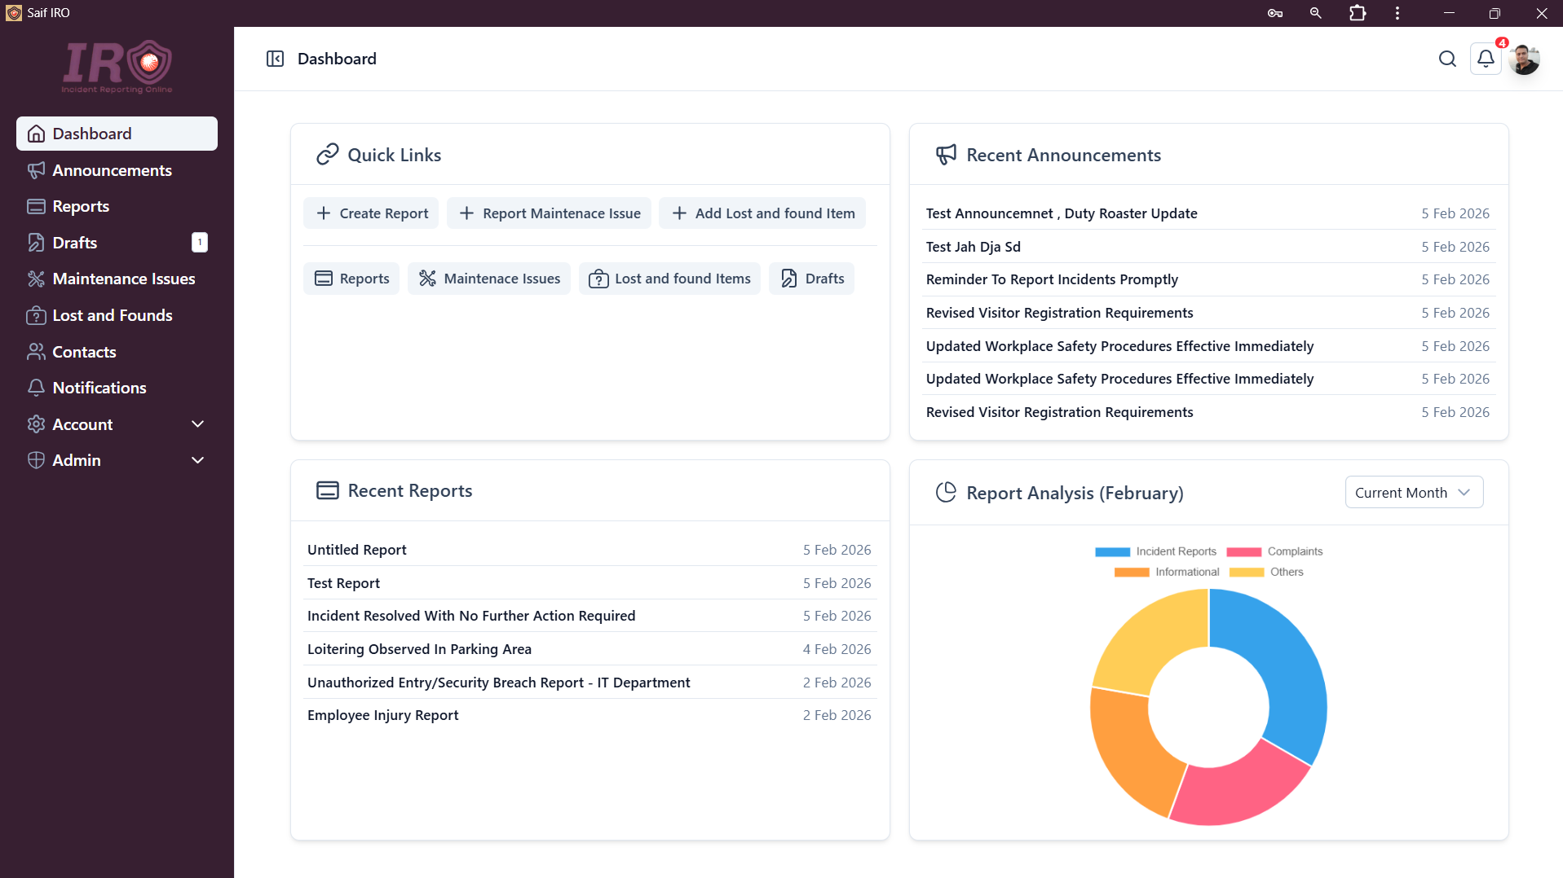Open the notifications bell icon
This screenshot has height=878, width=1563.
point(1486,59)
